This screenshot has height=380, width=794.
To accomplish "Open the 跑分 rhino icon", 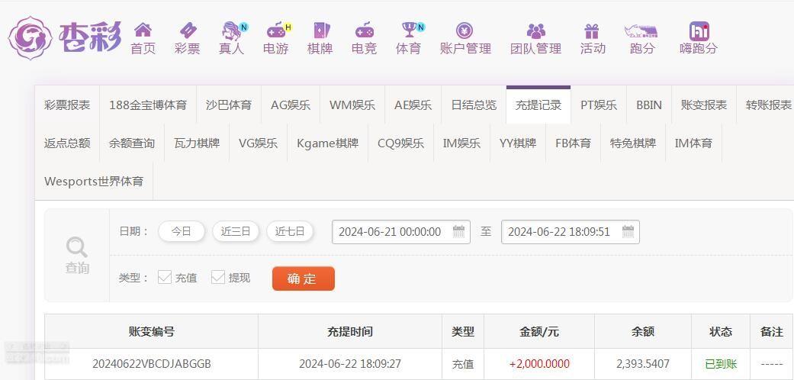I will 641,31.
